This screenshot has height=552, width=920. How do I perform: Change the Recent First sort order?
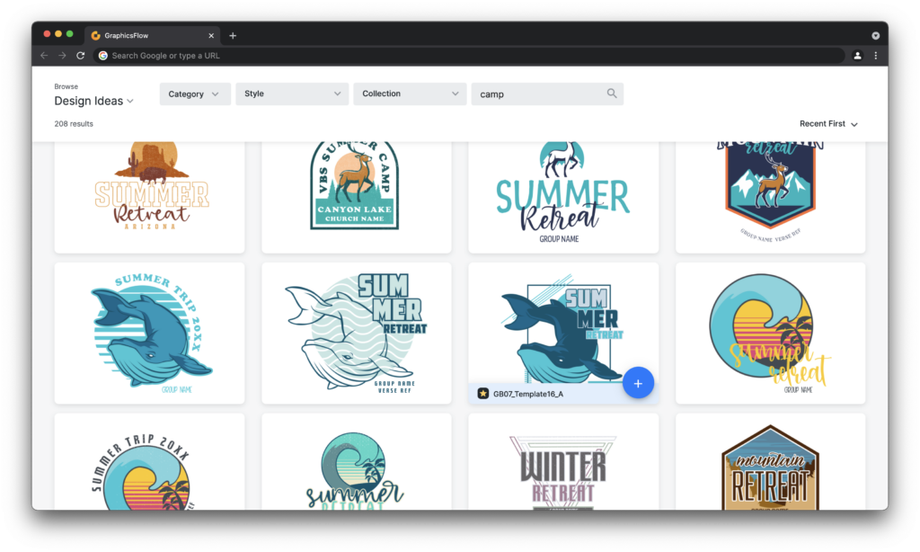pyautogui.click(x=827, y=124)
